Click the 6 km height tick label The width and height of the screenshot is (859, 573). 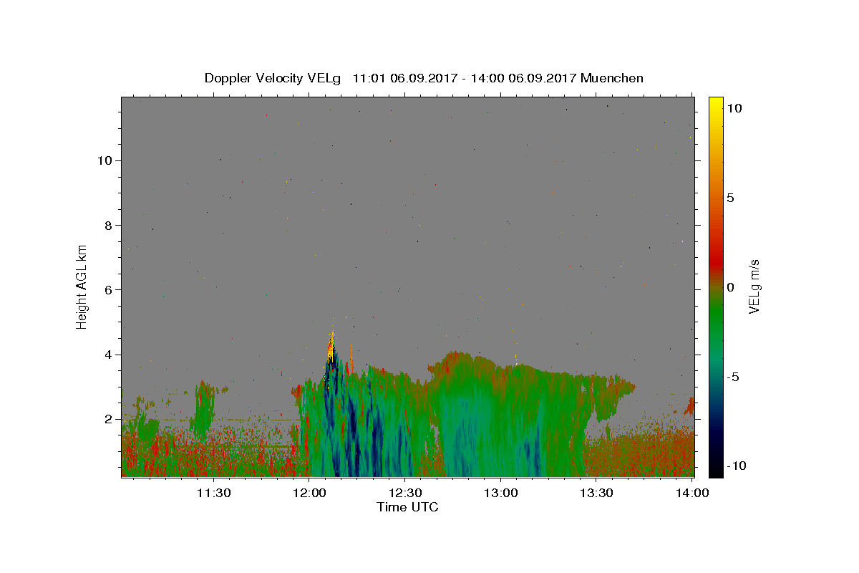108,289
